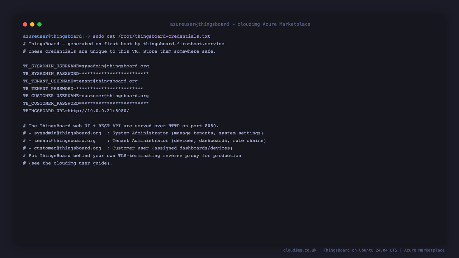Click the masked TB_CUSTOMER_PASSWORD line
This screenshot has width=459, height=258.
tap(86, 103)
